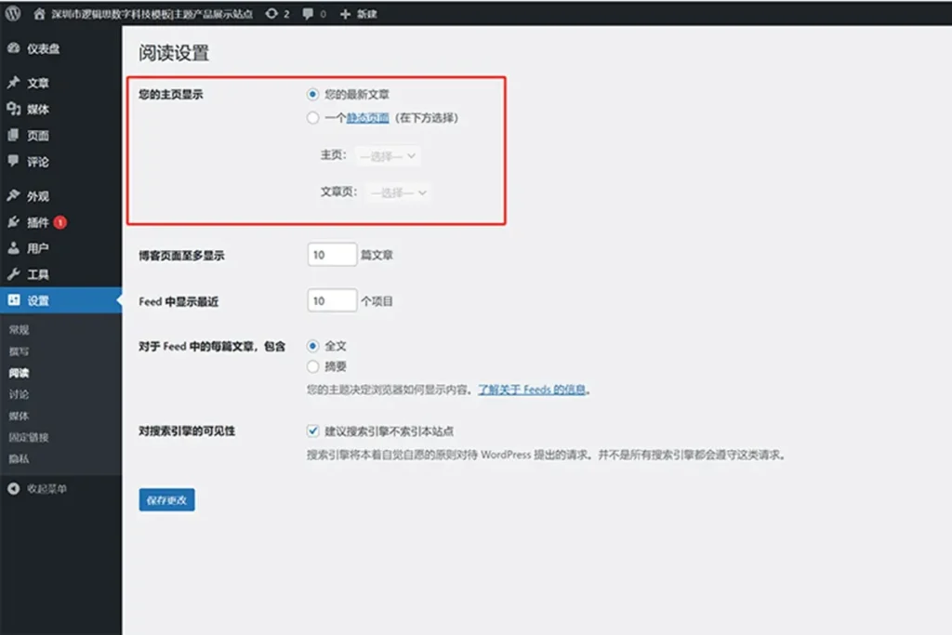Edit the 博客页面至多显示 article count field
The height and width of the screenshot is (635, 952).
332,252
